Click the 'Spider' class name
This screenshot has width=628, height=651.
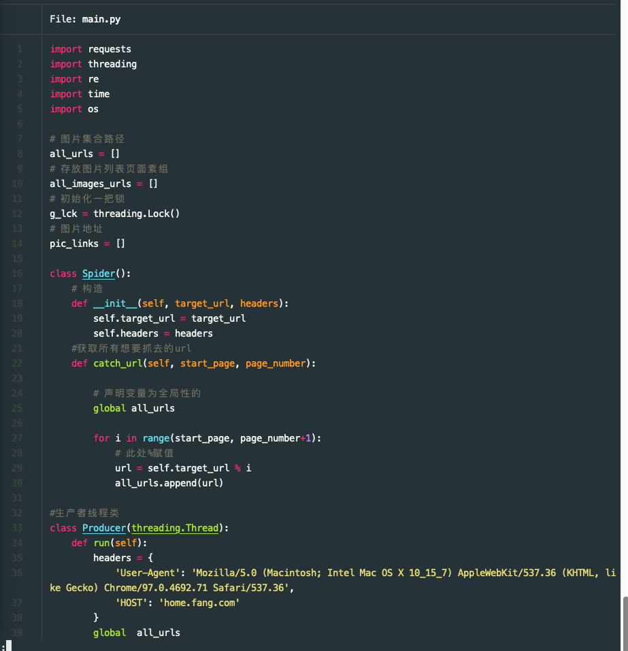tap(99, 273)
